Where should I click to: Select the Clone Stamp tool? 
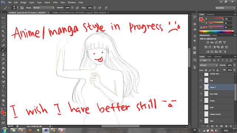click(3, 54)
